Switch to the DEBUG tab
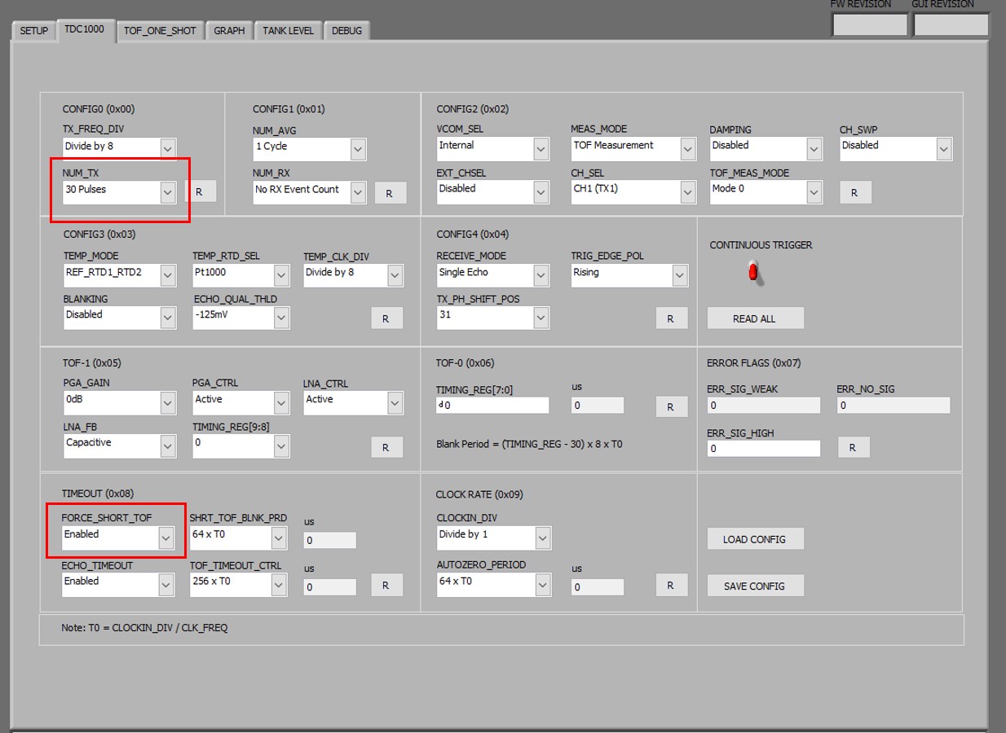1006x733 pixels. click(x=346, y=30)
